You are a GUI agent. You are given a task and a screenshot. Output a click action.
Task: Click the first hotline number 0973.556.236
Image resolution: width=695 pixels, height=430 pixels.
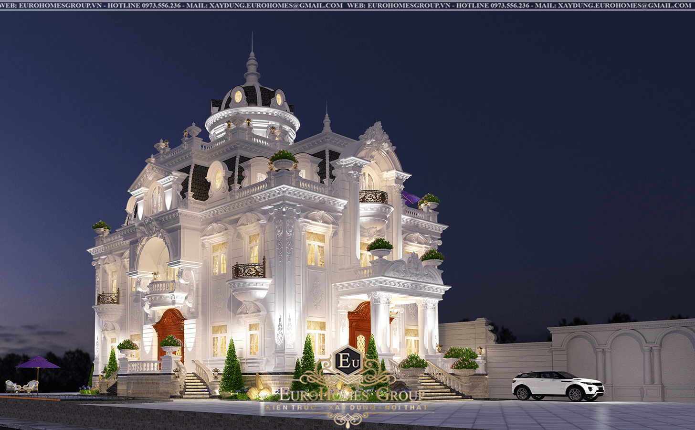[161, 5]
